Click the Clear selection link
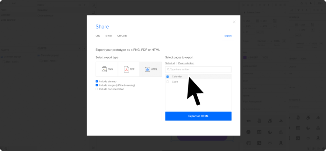326x151 pixels. pos(186,63)
